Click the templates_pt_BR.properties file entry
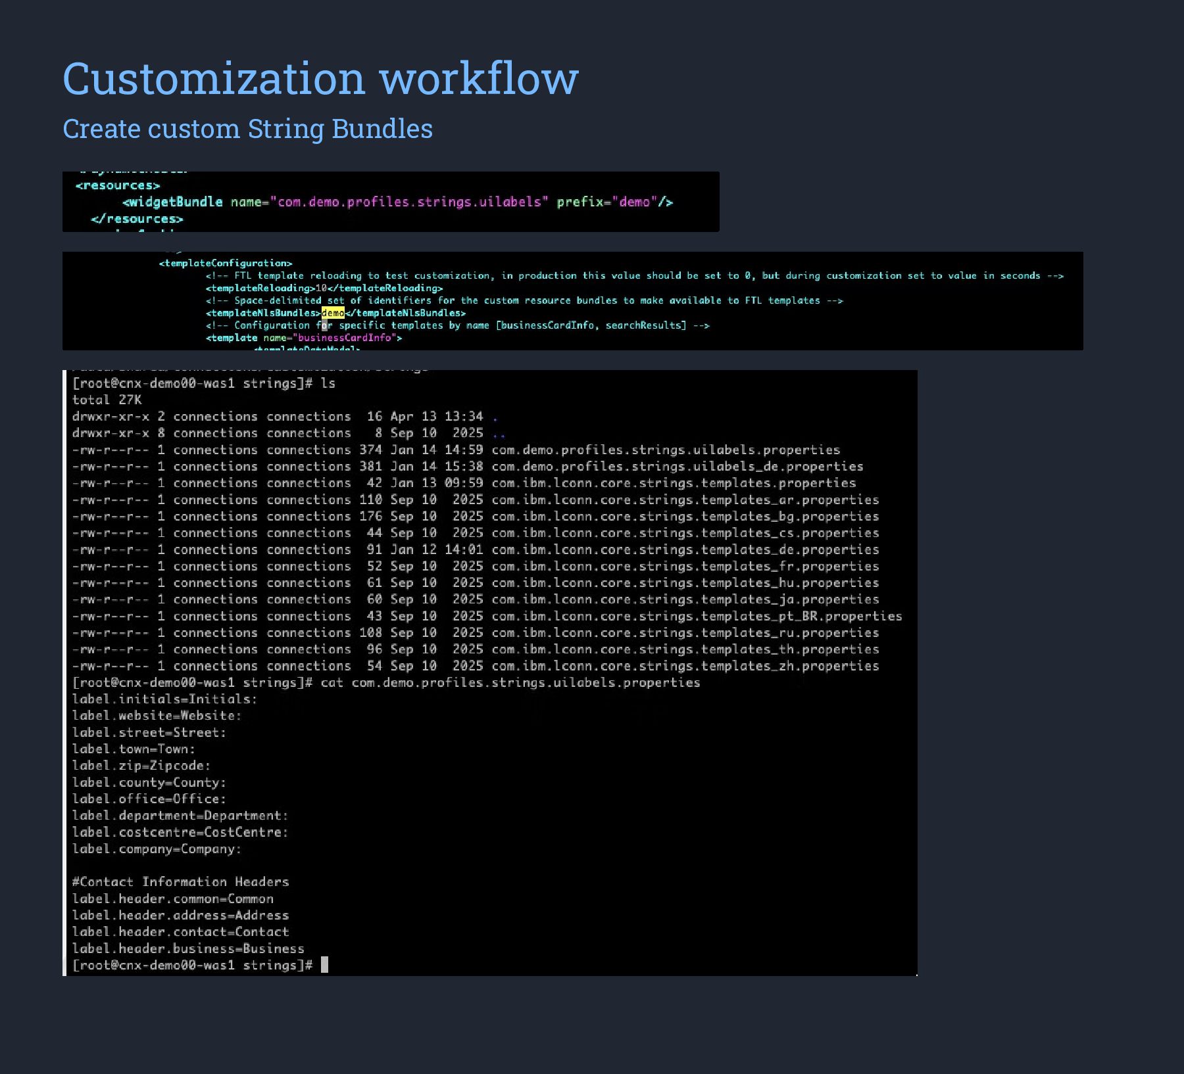Image resolution: width=1184 pixels, height=1074 pixels. (x=697, y=617)
